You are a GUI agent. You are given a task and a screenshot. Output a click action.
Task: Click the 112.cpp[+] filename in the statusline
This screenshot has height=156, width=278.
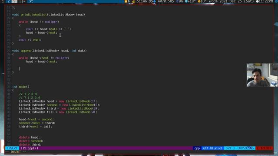[30, 148]
